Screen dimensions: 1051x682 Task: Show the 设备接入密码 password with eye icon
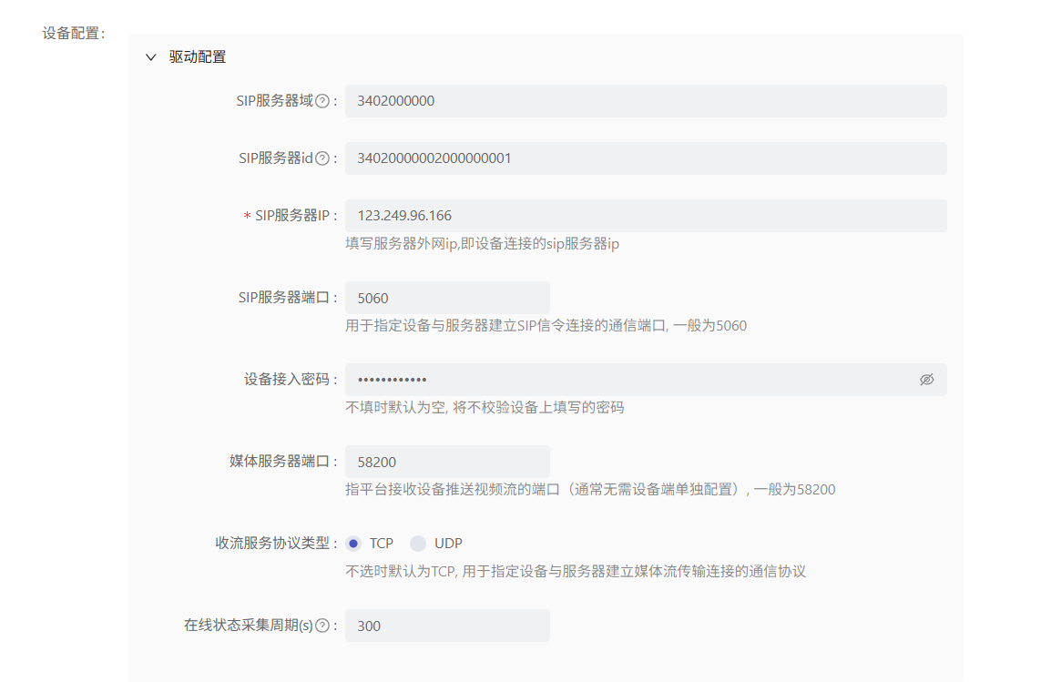[926, 380]
